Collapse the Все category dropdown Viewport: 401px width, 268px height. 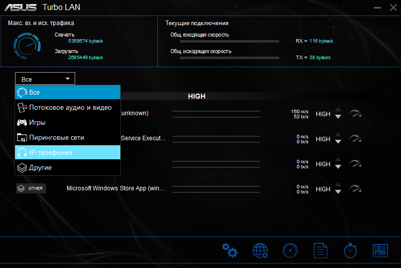click(x=45, y=79)
